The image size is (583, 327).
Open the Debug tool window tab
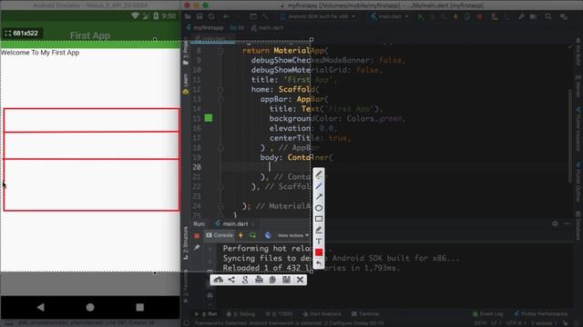(240, 313)
